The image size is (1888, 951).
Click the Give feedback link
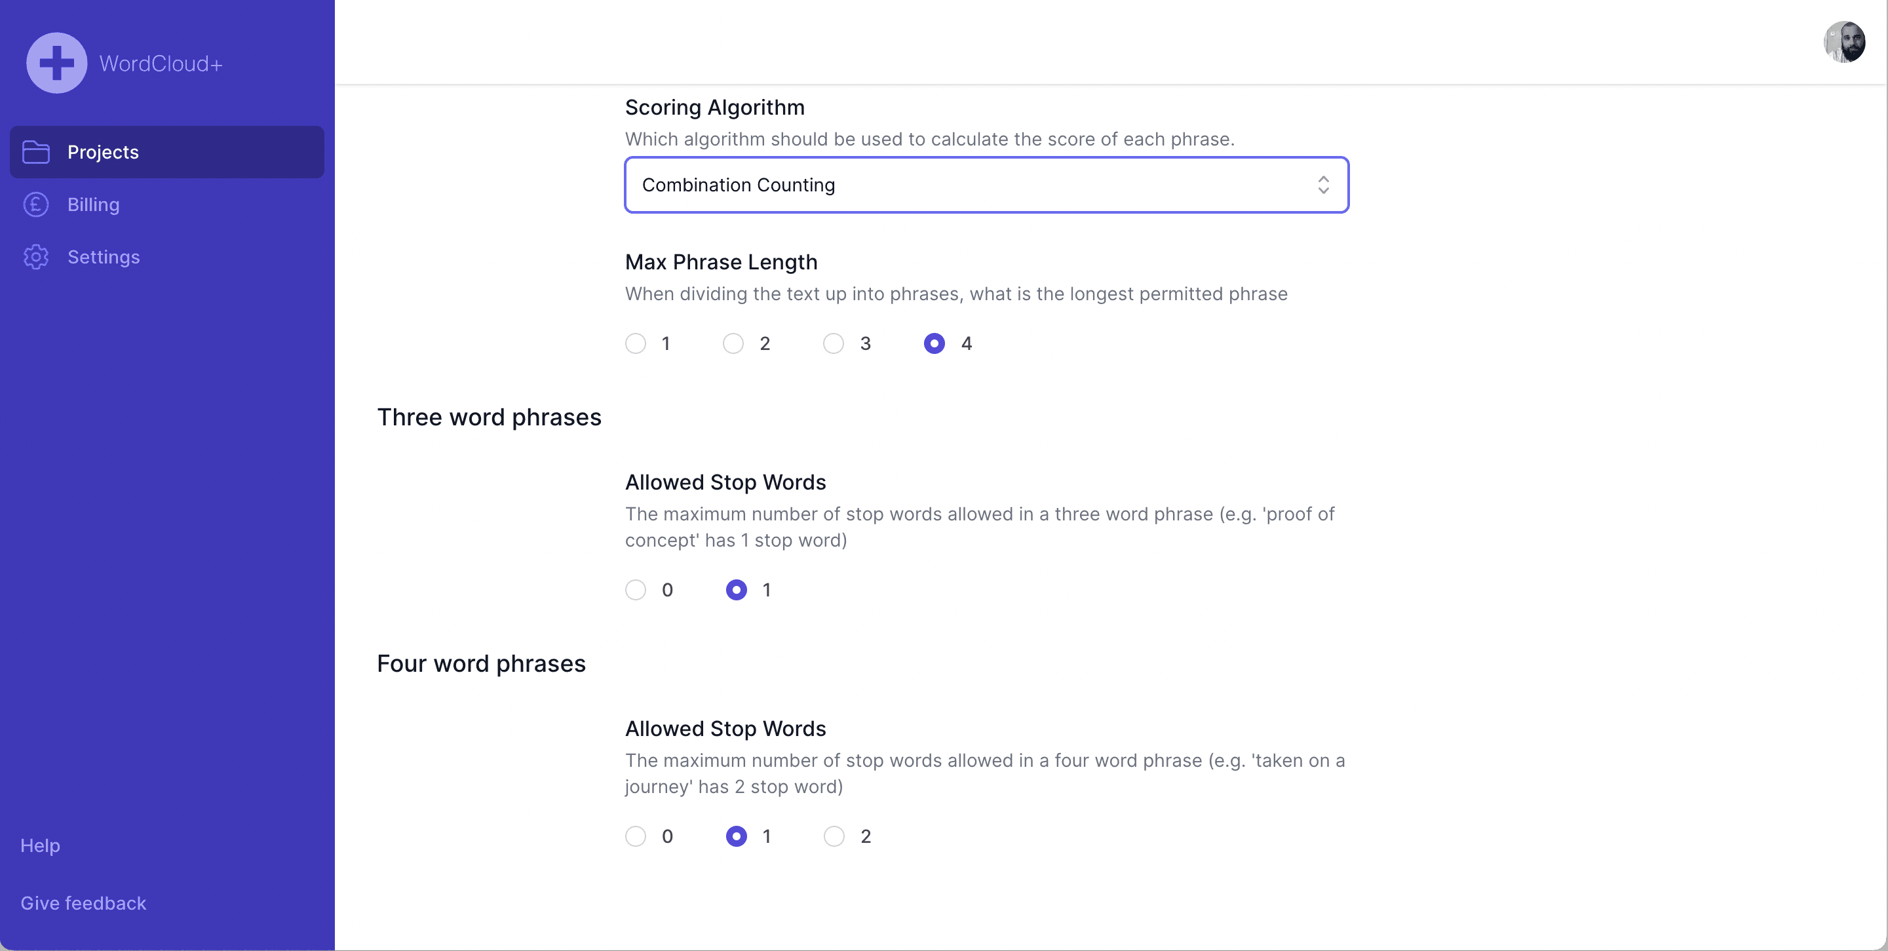[83, 902]
